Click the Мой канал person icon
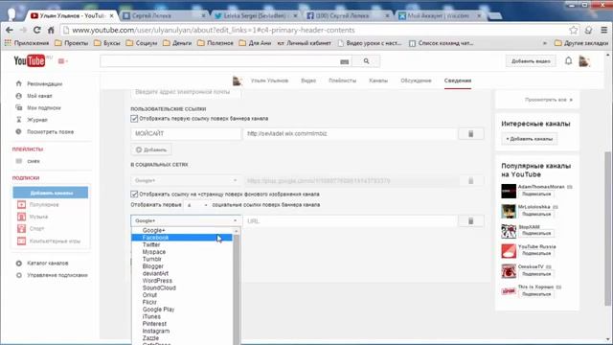The width and height of the screenshot is (613, 345). click(19, 96)
